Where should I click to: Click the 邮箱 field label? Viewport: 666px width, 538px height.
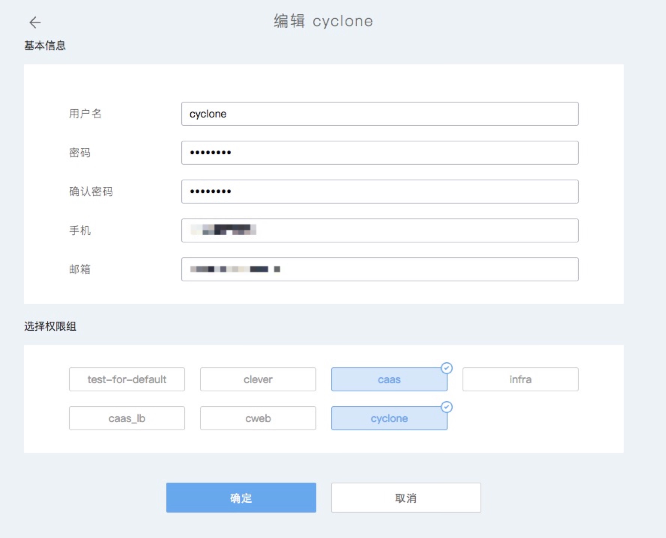[x=80, y=269]
